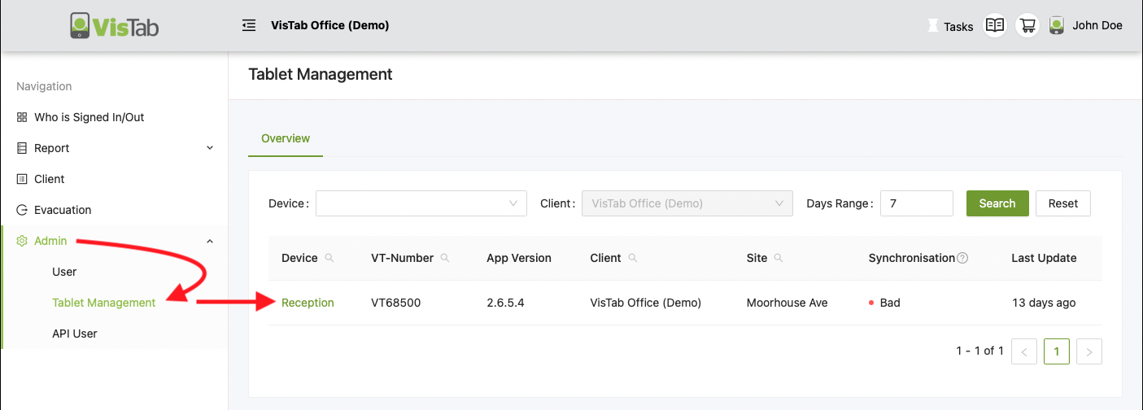Click the green Search button
Viewport: 1143px width, 410px height.
(x=997, y=203)
